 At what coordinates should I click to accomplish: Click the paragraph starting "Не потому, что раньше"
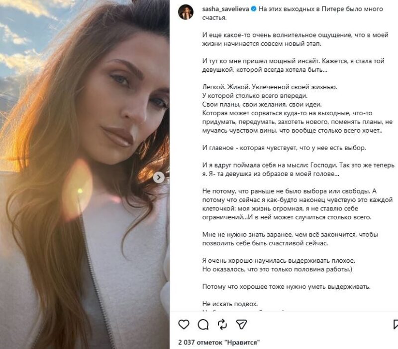coord(297,204)
